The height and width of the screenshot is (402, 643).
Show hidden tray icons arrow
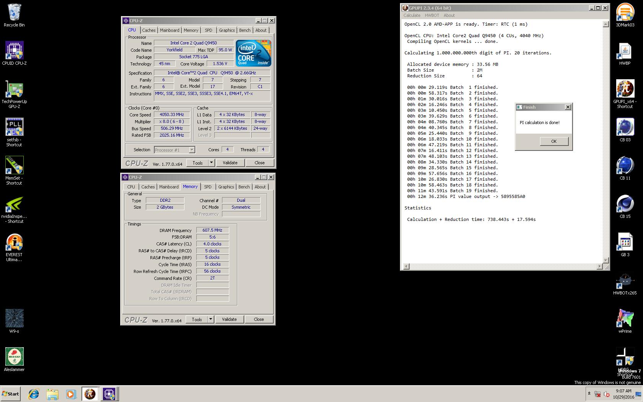[x=589, y=394]
